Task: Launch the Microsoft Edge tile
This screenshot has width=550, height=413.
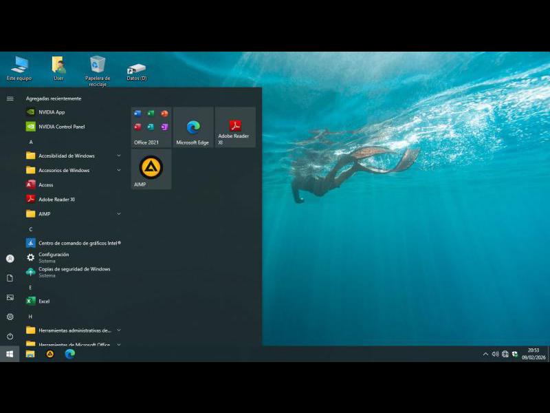Action: [x=193, y=127]
